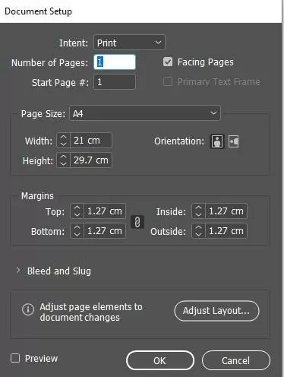
Task: Confirm with the OK button
Action: pos(160,360)
